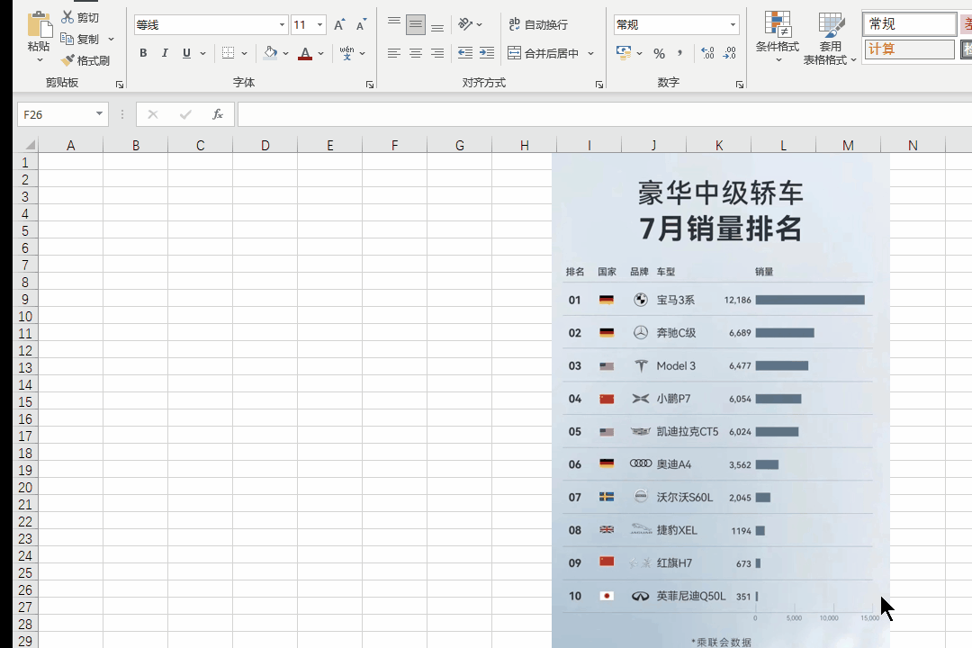
Task: Open the Alignment (对齐方式) dialog launcher
Action: (x=599, y=85)
